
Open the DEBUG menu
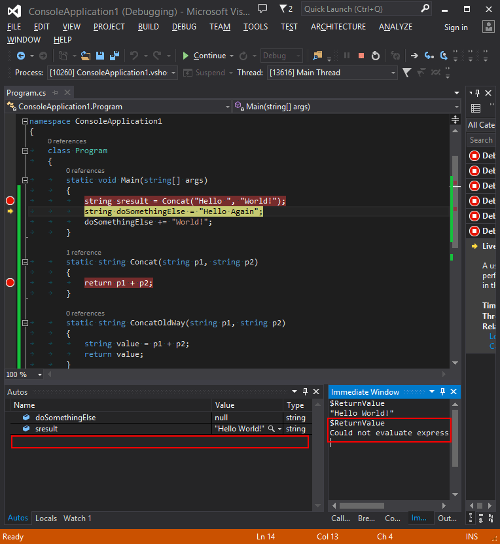click(x=184, y=27)
